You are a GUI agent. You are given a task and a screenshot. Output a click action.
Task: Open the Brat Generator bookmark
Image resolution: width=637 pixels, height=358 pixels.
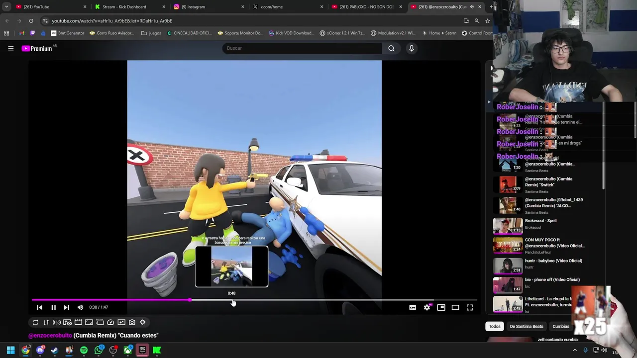click(68, 33)
